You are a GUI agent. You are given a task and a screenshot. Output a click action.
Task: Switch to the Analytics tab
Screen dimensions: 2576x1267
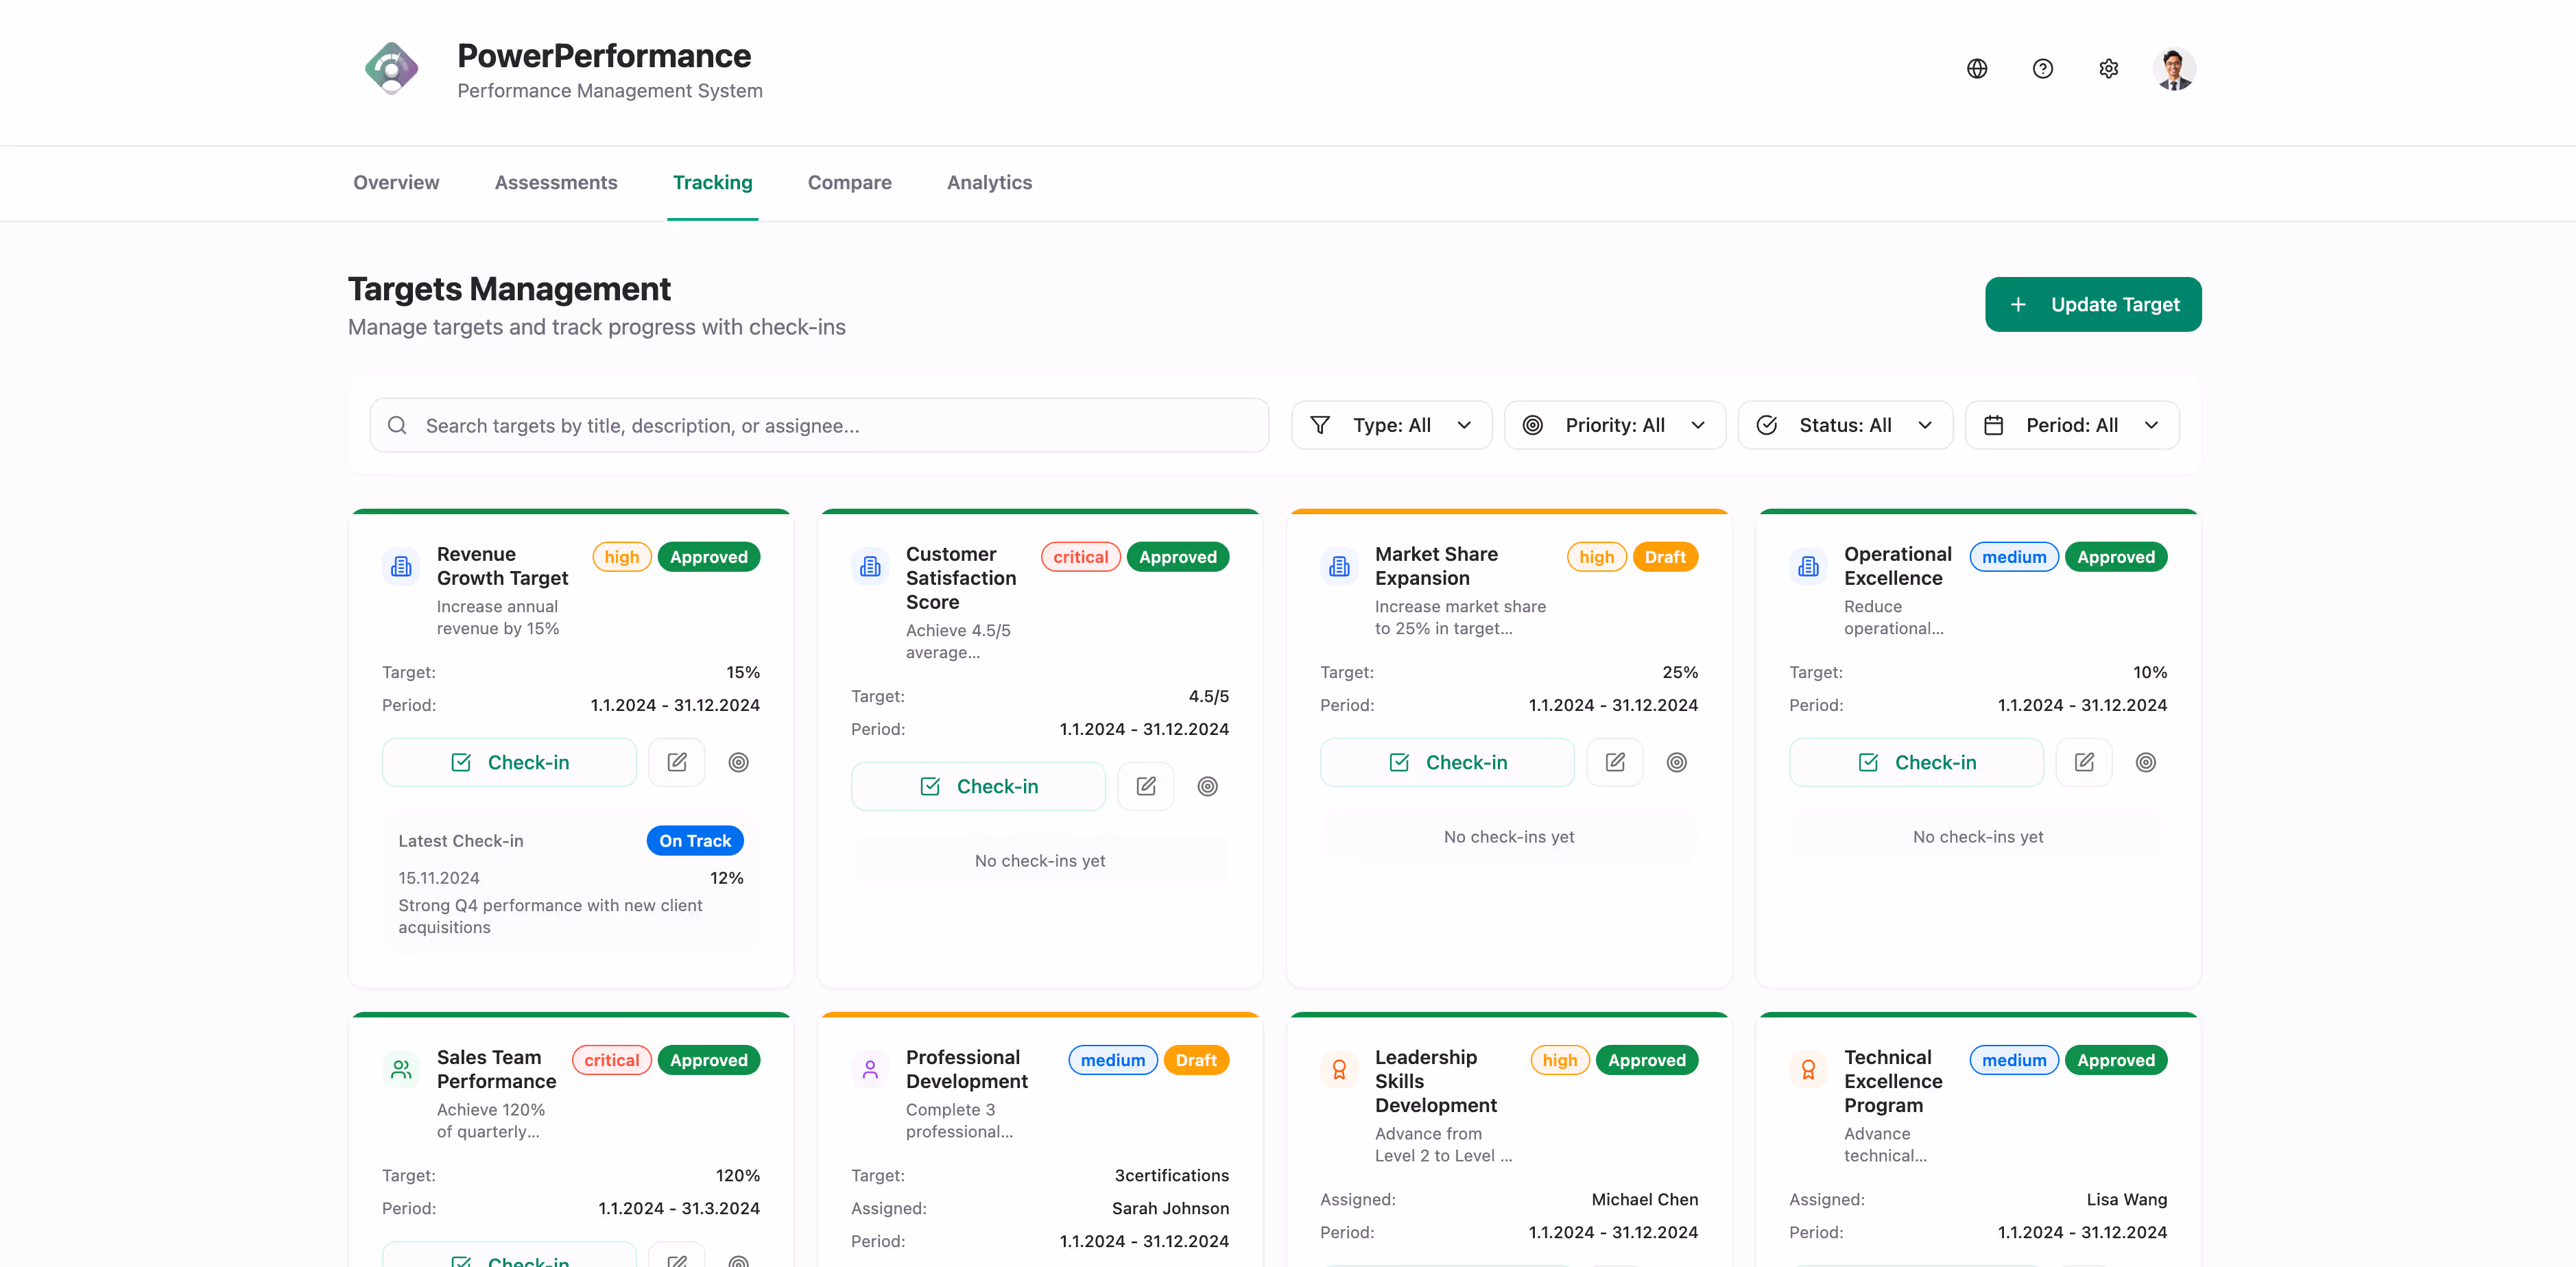point(989,183)
